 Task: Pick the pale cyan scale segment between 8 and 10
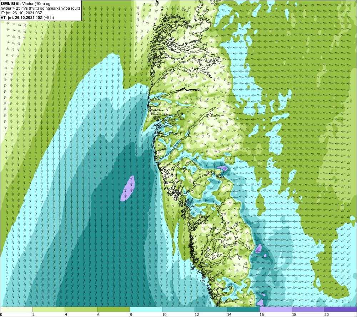click(146, 309)
